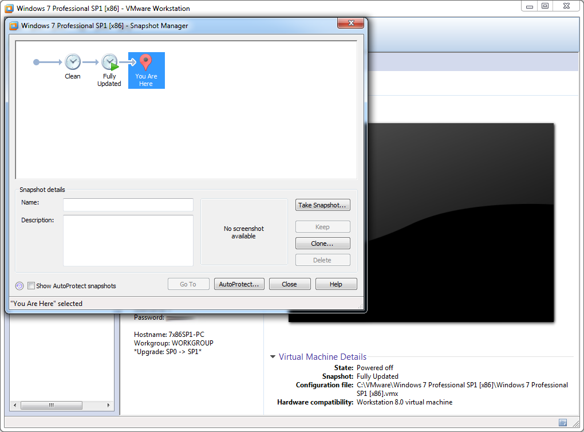Screen dimensions: 584x432
Task: Click the snapshot tree starting node dot
Action: 37,62
